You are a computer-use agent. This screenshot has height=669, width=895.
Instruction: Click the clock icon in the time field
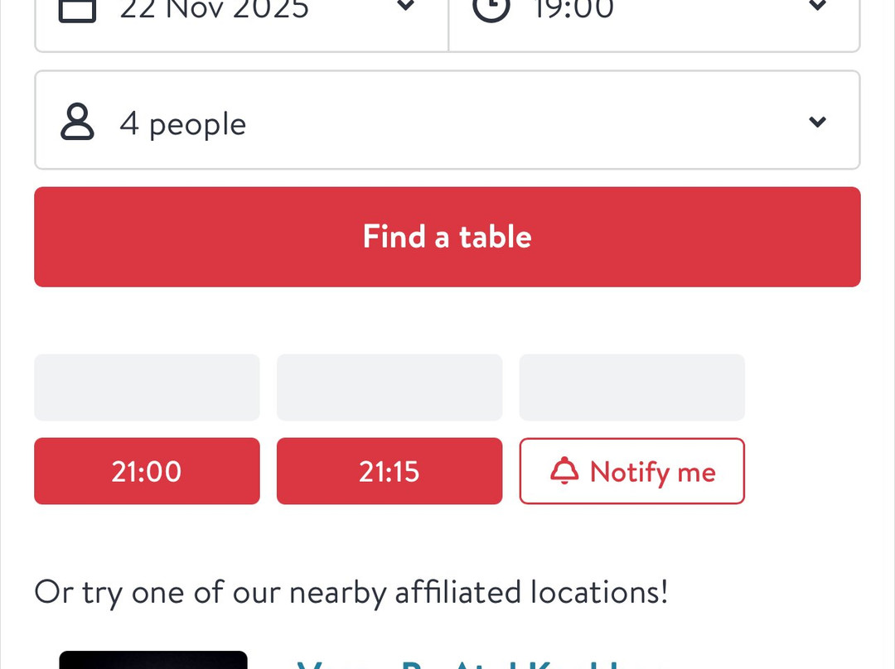tap(492, 8)
